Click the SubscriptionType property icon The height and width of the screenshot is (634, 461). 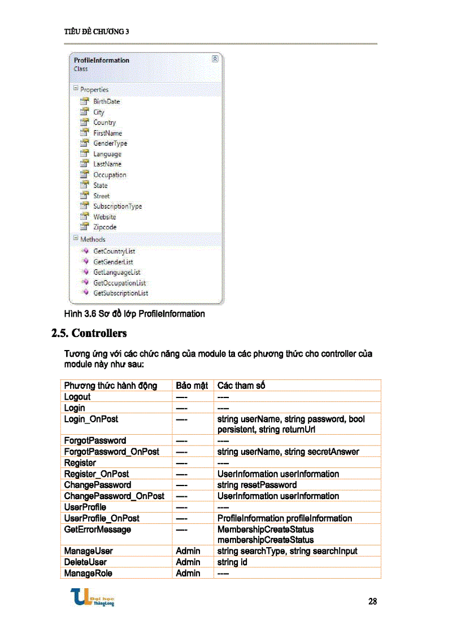[85, 206]
